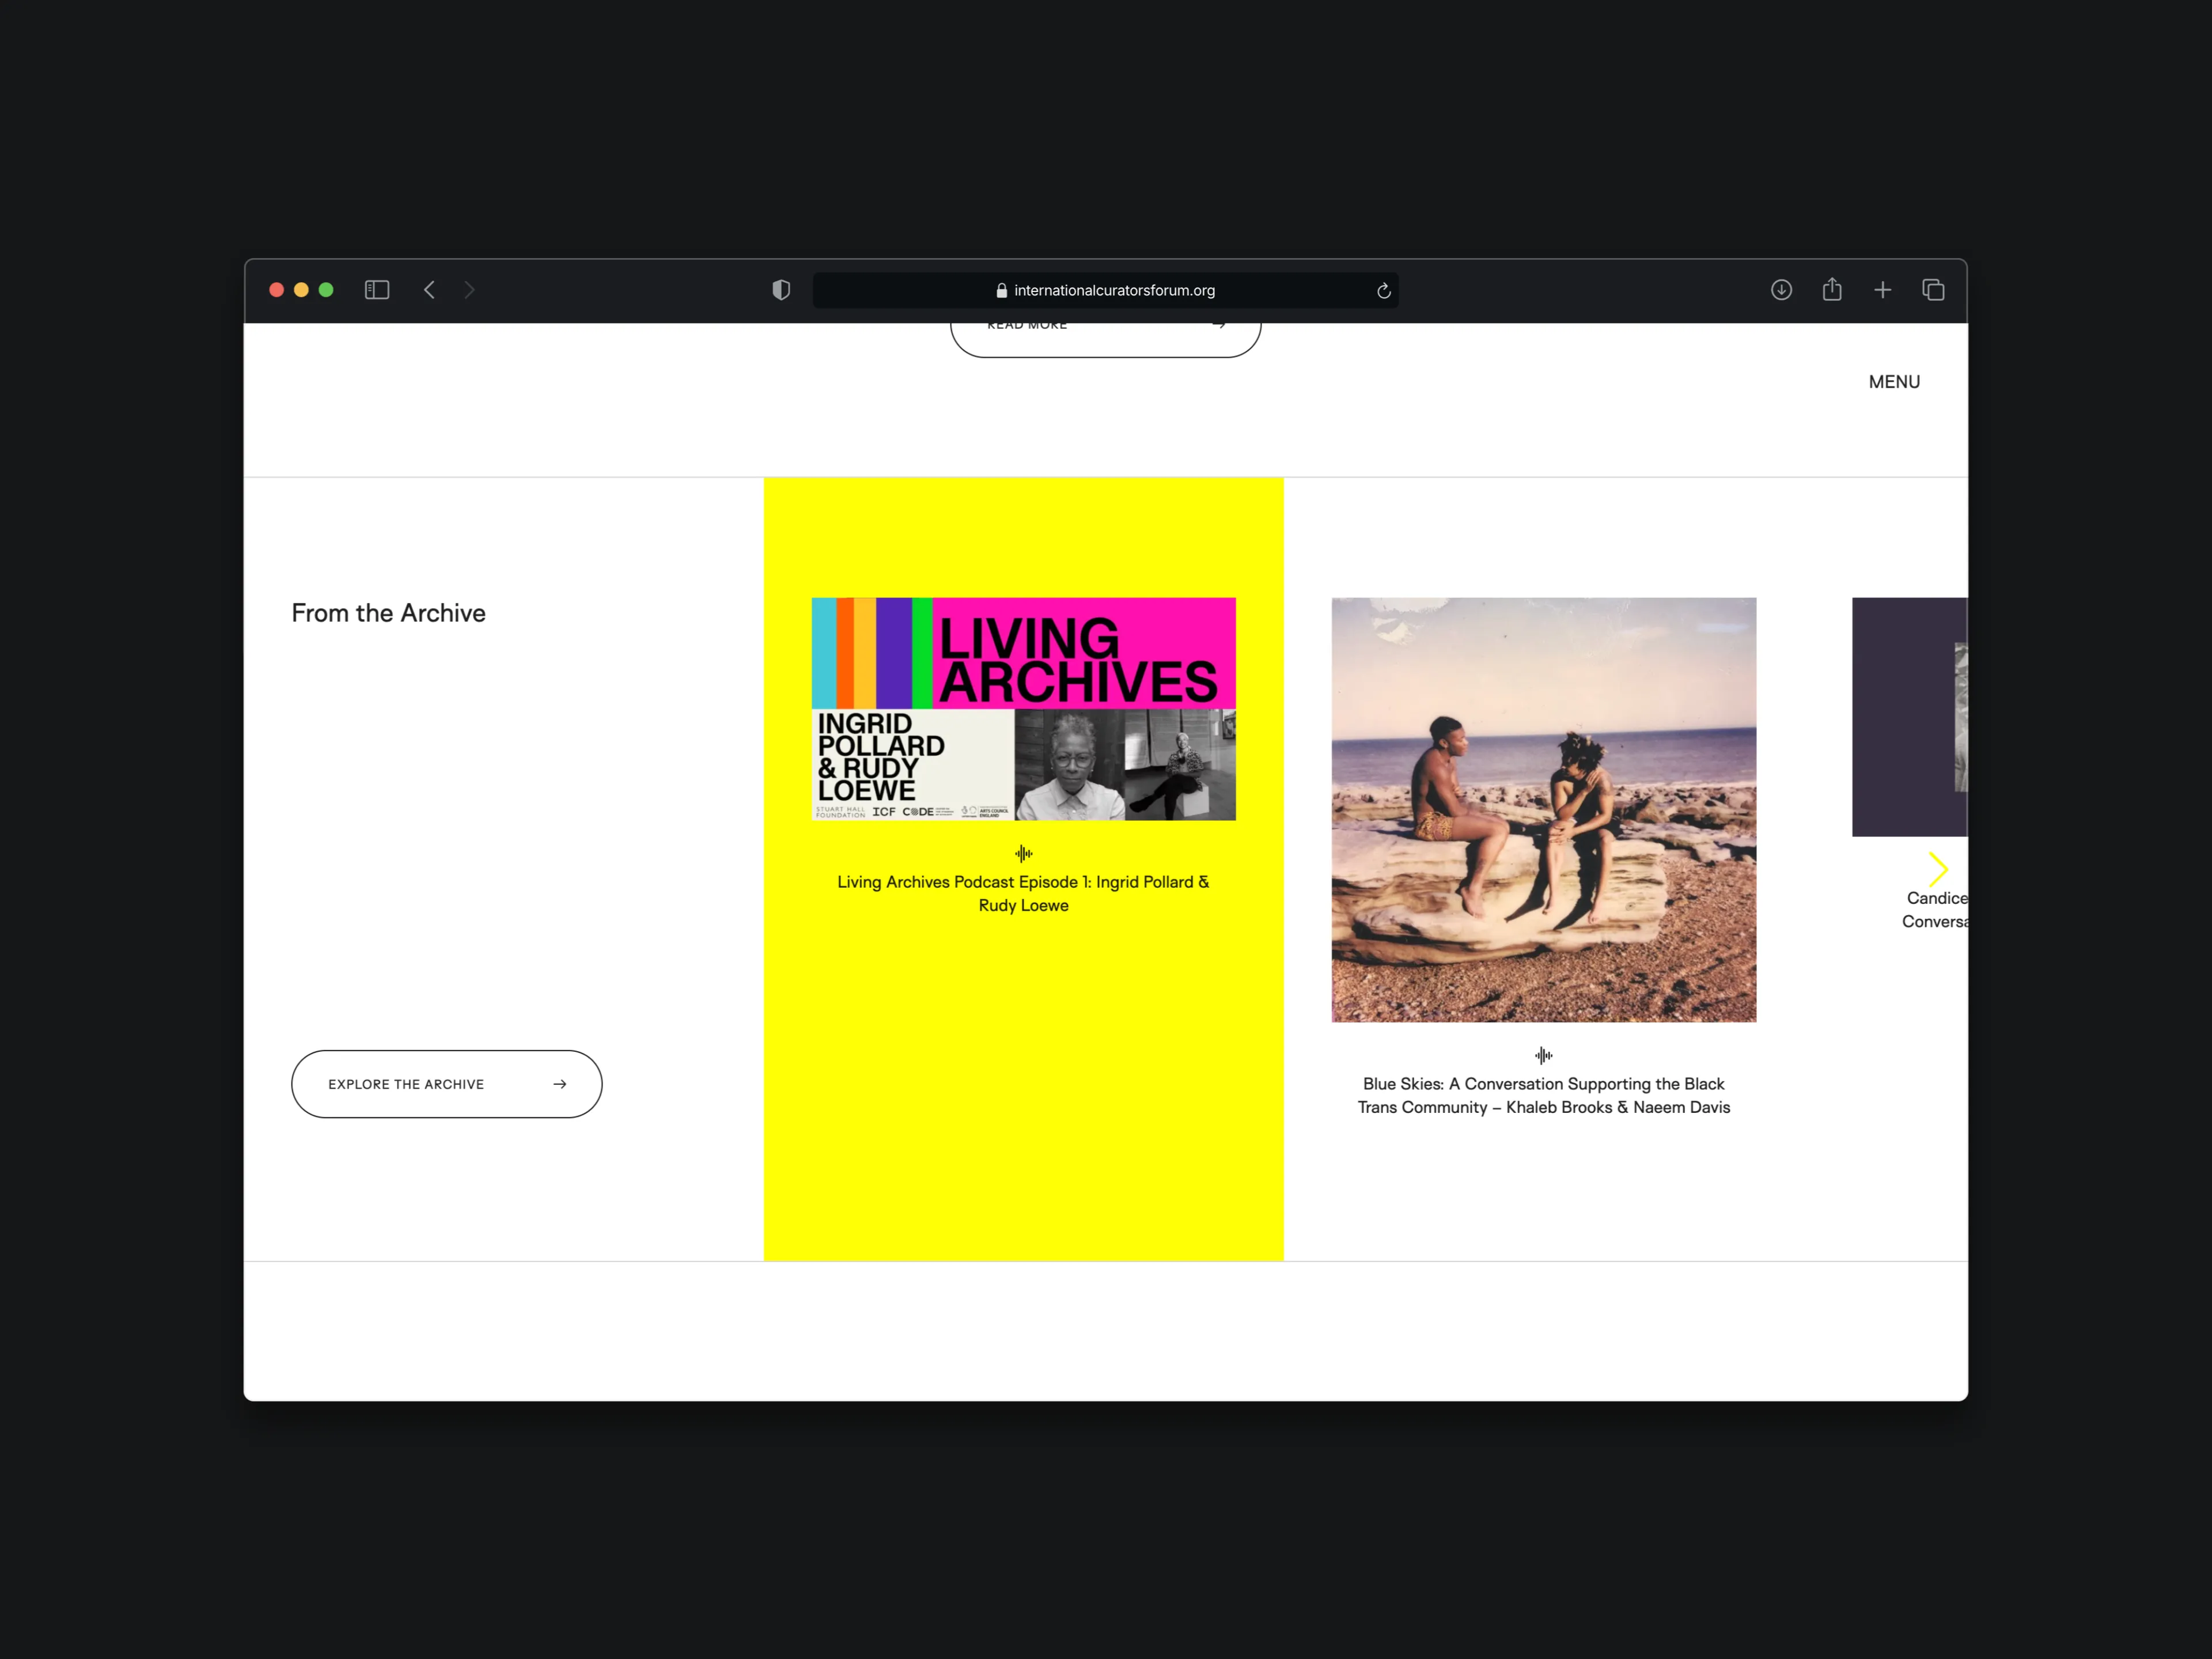Open the MENU item

1894,382
